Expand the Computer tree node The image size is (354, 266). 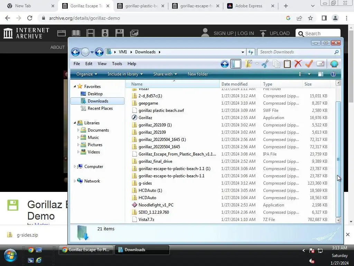(75, 167)
